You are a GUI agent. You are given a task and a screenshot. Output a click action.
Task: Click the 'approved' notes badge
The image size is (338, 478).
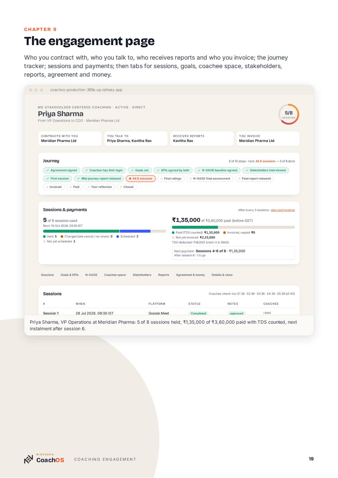pyautogui.click(x=237, y=313)
